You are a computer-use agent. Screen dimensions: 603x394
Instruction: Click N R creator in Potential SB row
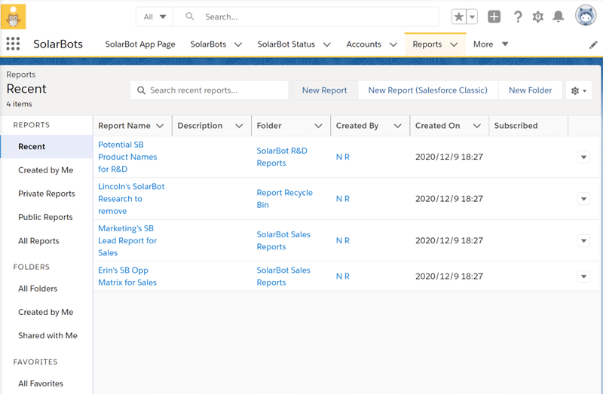[x=343, y=157]
